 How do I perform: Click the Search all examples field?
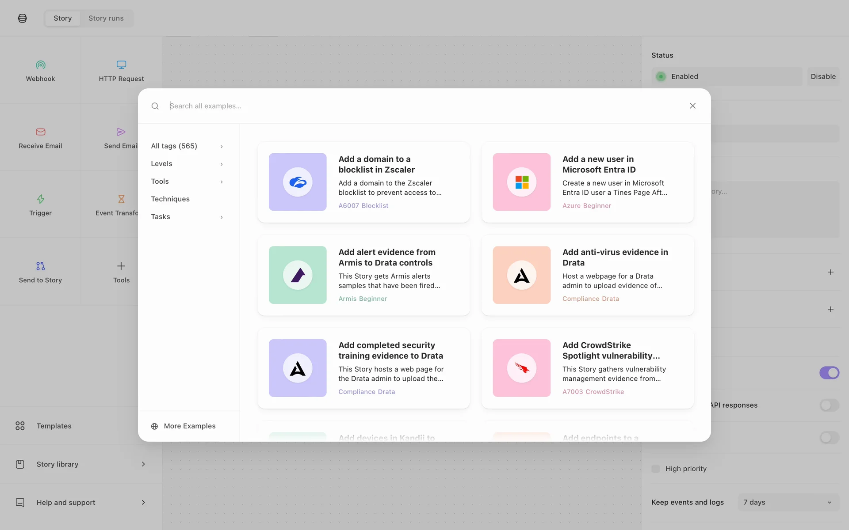(424, 106)
